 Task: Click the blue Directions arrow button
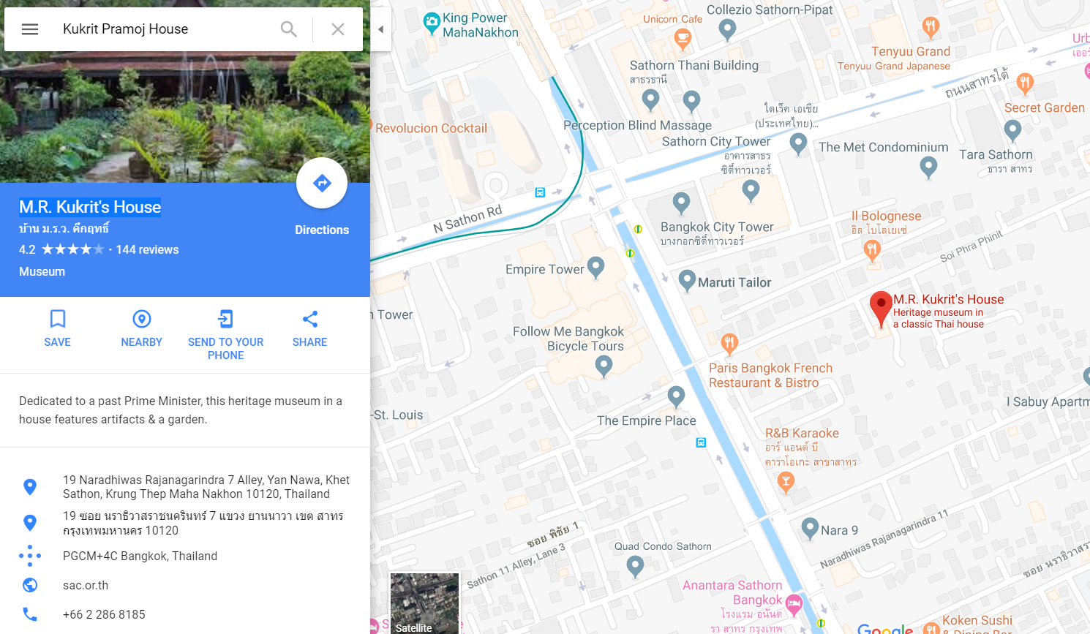(x=322, y=183)
